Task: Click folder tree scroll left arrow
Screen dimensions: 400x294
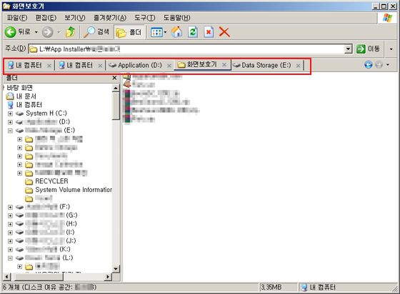Action: pyautogui.click(x=6, y=276)
